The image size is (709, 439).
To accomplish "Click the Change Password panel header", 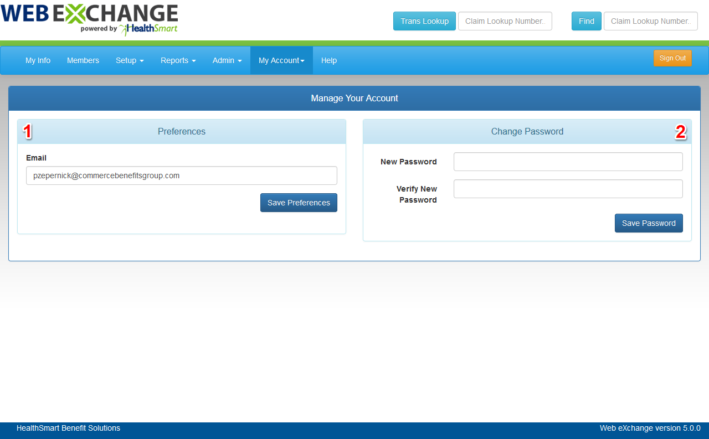I will pos(527,132).
